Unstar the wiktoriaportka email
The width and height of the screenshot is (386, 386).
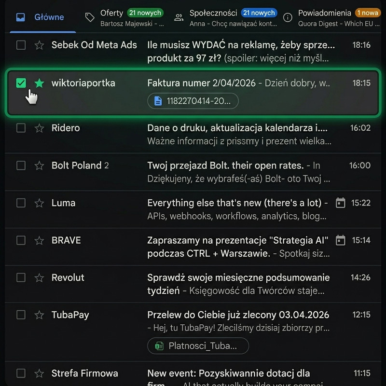(x=40, y=83)
